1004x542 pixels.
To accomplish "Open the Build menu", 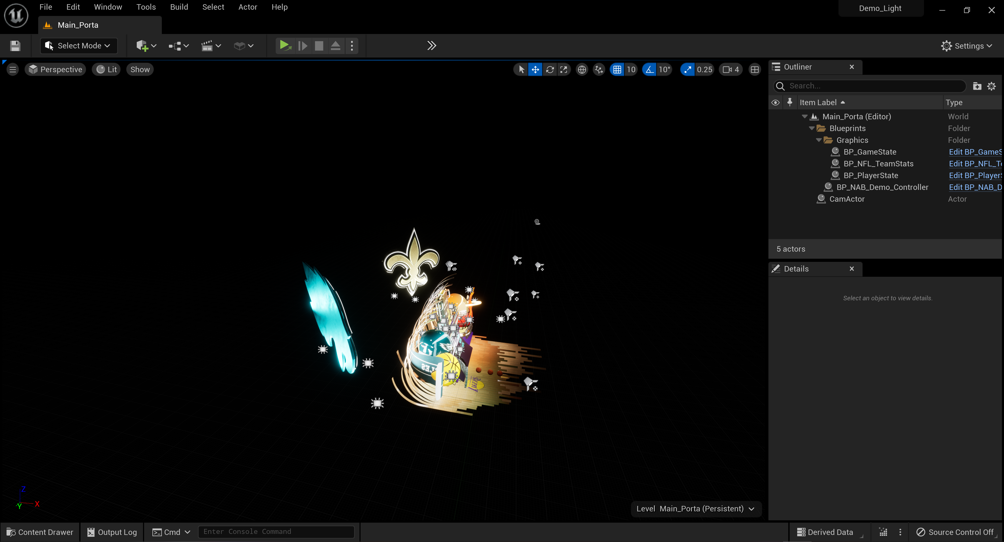I will pos(179,7).
